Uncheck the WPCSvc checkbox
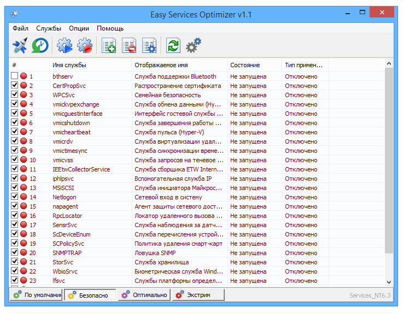 click(x=14, y=94)
